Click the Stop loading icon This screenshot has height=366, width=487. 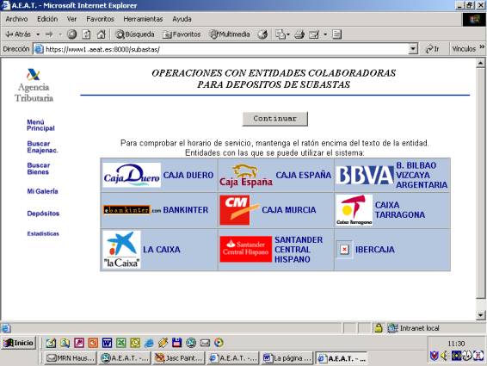[x=72, y=34]
